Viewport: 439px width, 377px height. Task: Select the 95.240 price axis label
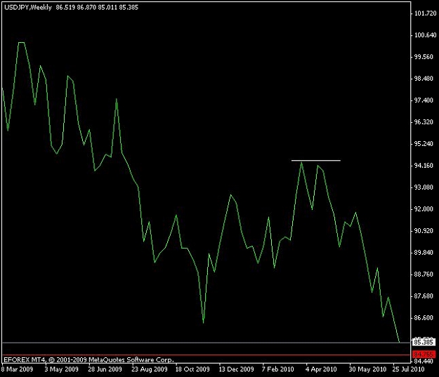click(425, 144)
